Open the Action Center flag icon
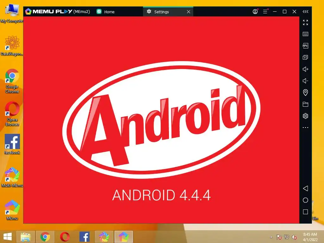Viewport: 324px width, 243px height. [x=279, y=237]
